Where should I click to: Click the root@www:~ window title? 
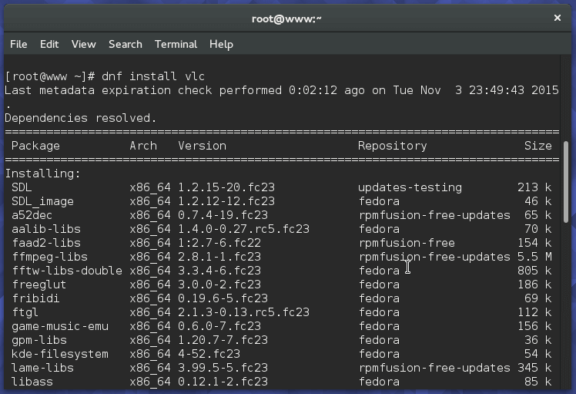286,19
